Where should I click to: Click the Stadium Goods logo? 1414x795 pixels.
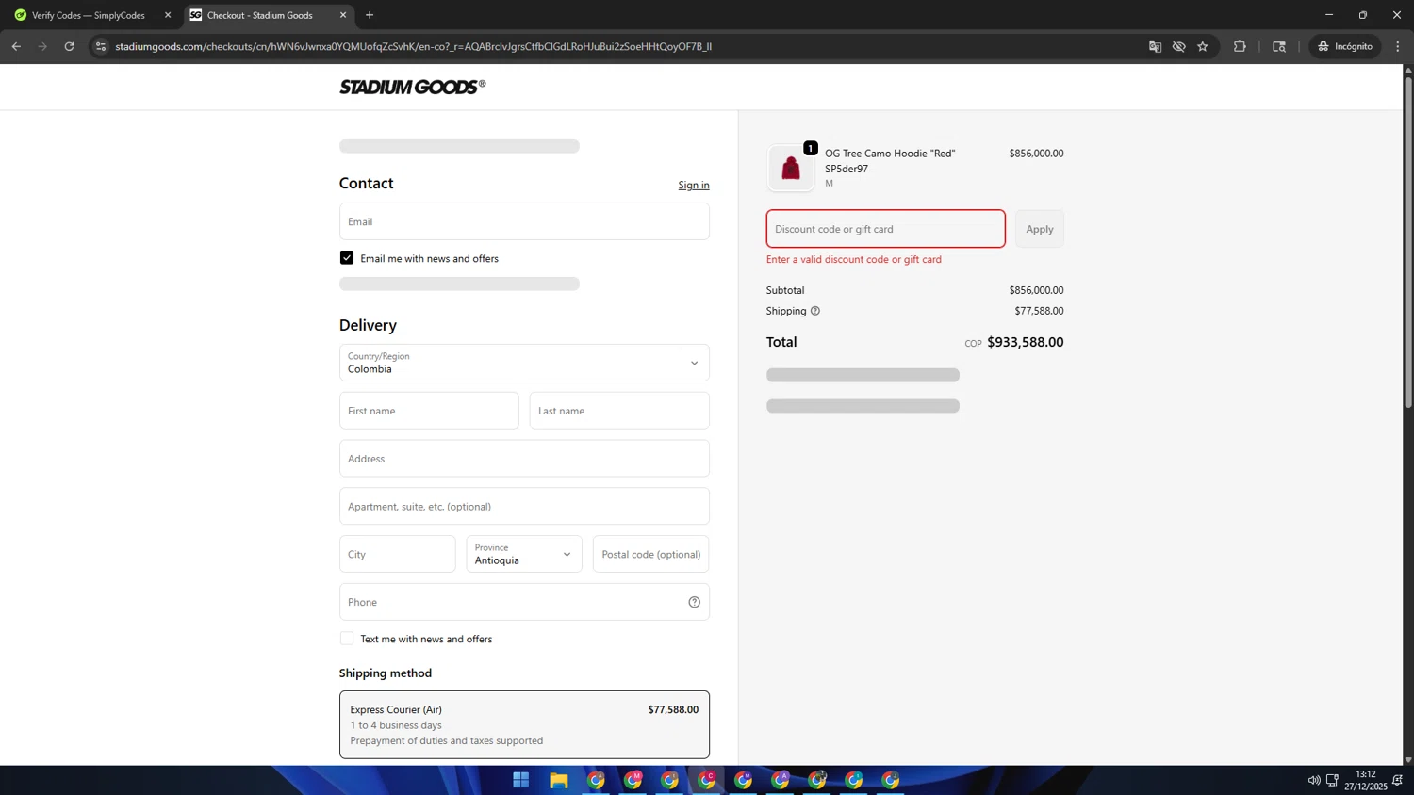pyautogui.click(x=413, y=87)
